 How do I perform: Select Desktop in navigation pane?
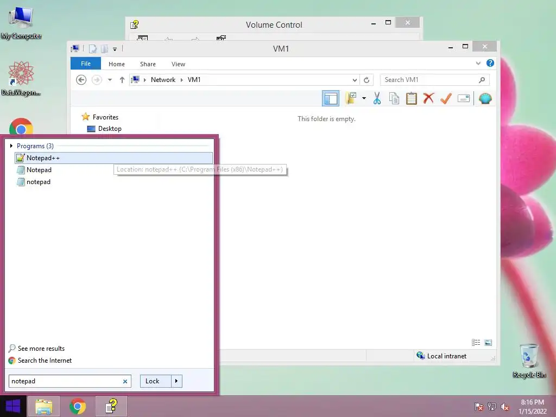click(110, 129)
